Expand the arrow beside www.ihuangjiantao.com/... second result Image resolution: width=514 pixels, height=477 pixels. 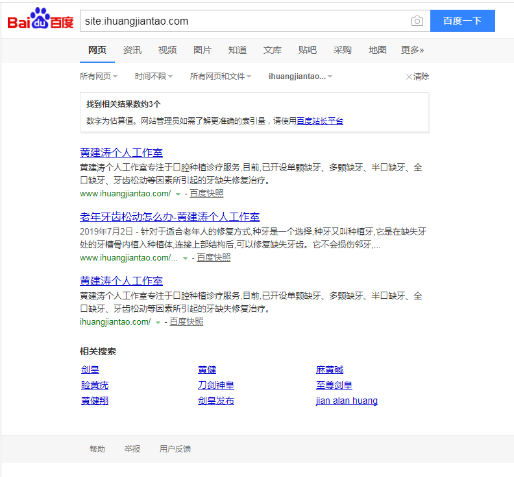click(x=185, y=259)
